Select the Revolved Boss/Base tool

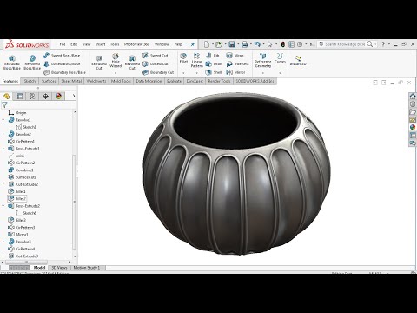click(32, 63)
